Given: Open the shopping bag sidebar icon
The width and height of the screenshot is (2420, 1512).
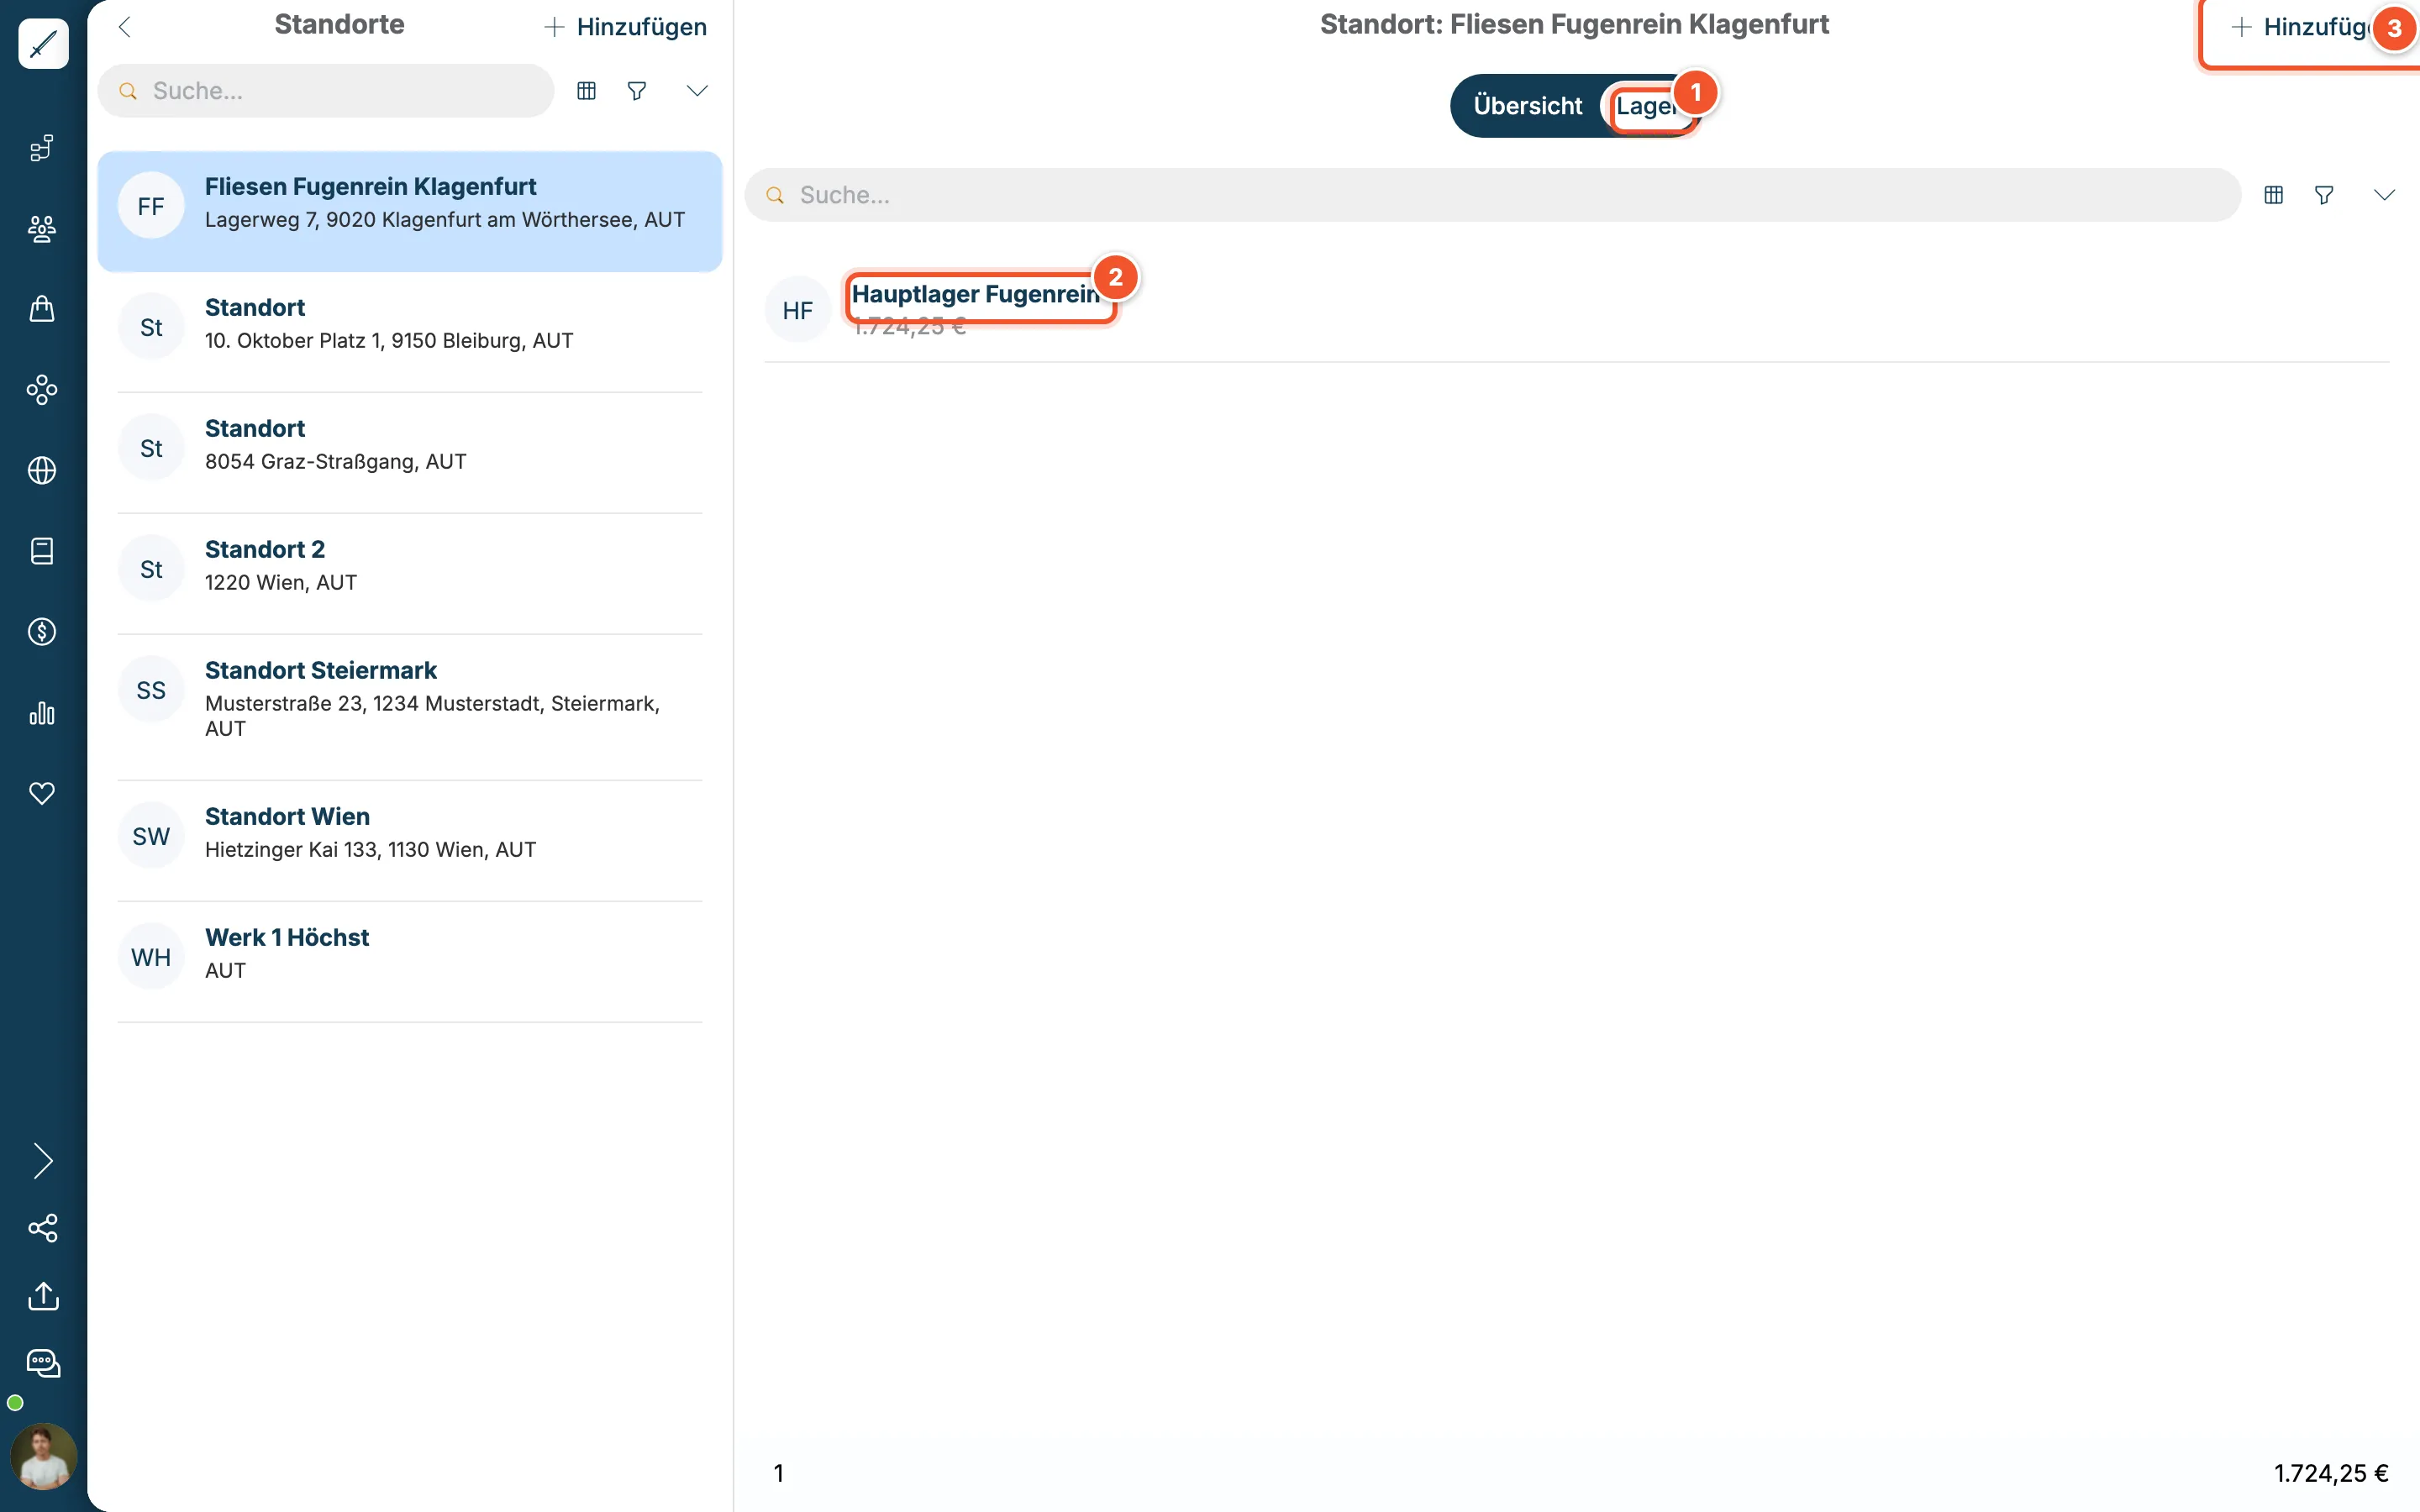Looking at the screenshot, I should click(x=42, y=309).
